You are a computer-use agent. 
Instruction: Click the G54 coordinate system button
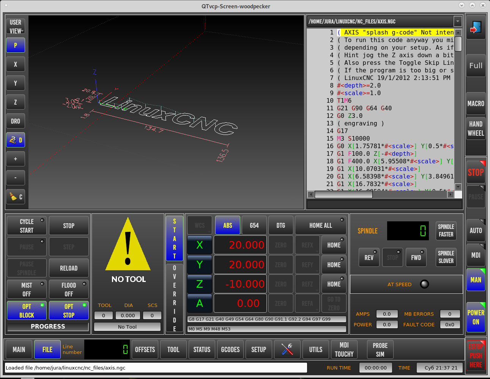click(254, 226)
